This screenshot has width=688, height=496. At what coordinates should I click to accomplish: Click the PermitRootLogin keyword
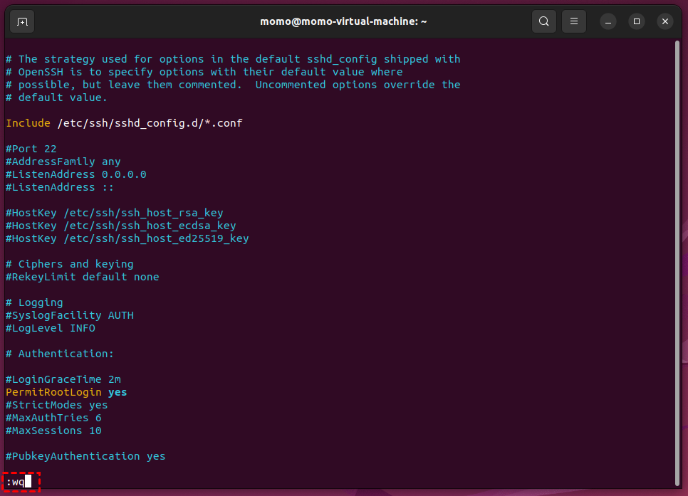coord(53,392)
